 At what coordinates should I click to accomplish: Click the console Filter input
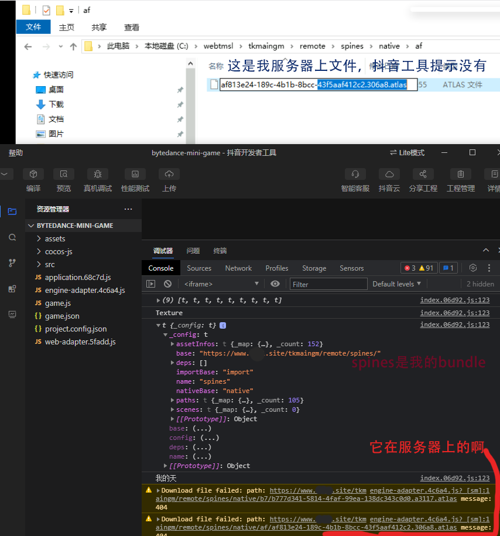click(328, 284)
